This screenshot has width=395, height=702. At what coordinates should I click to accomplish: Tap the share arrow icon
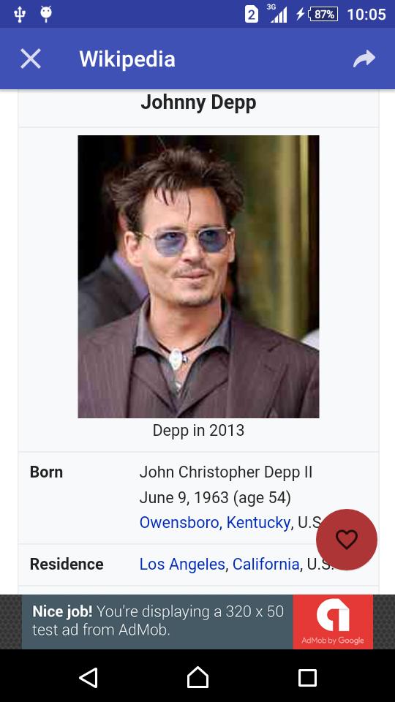pyautogui.click(x=364, y=58)
